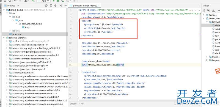The height and width of the screenshot is (107, 220).
Task: Click the green Run button
Action: click(x=54, y=1)
